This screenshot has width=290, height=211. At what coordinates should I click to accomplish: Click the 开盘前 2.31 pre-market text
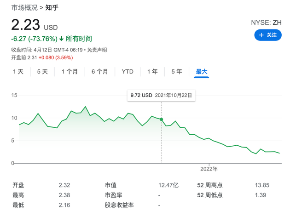(x=24, y=57)
